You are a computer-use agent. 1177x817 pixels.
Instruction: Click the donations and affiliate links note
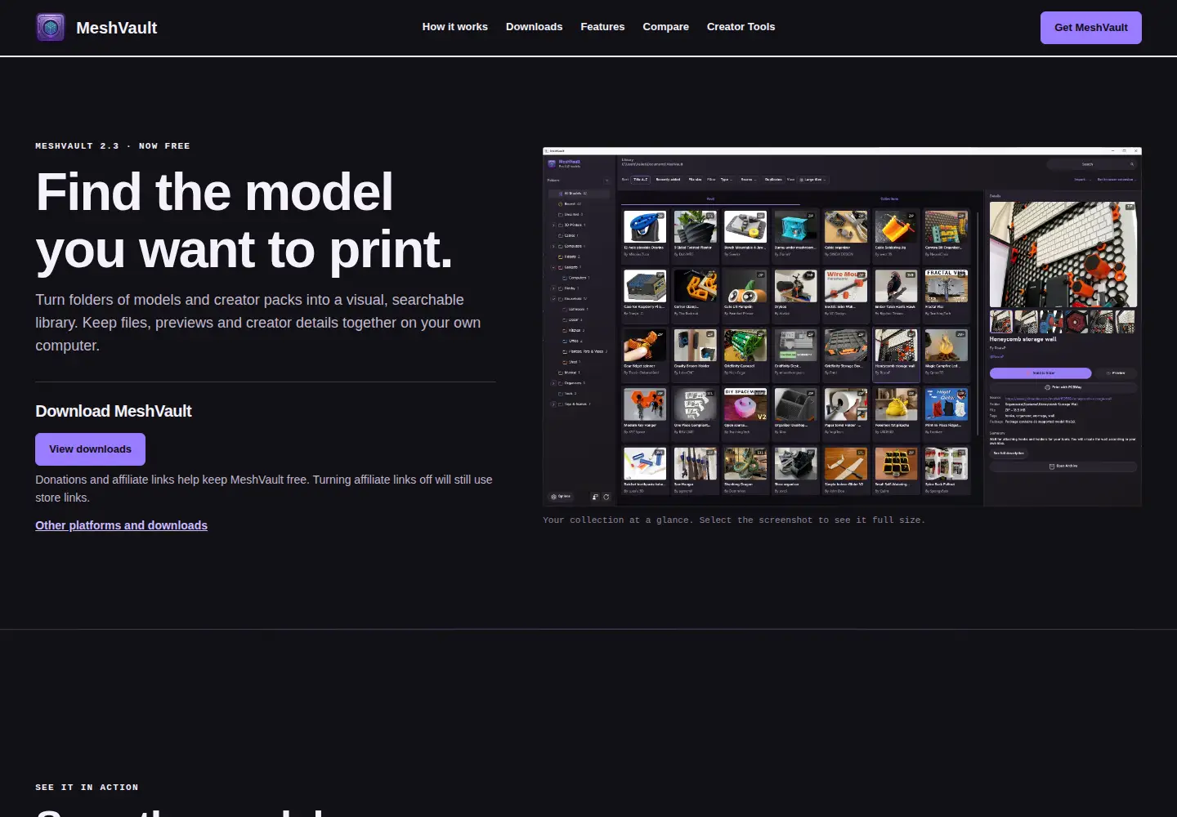(264, 489)
